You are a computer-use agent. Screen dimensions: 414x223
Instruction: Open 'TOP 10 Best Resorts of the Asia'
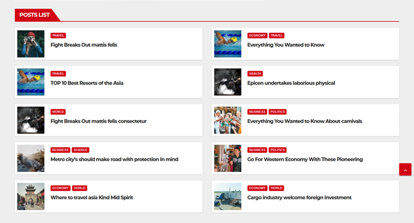(x=87, y=83)
